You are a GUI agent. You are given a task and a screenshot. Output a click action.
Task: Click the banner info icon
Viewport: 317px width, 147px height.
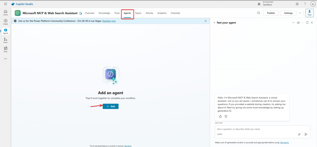[x=15, y=21]
